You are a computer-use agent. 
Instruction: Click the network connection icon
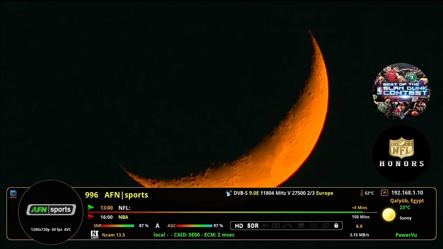pyautogui.click(x=13, y=194)
